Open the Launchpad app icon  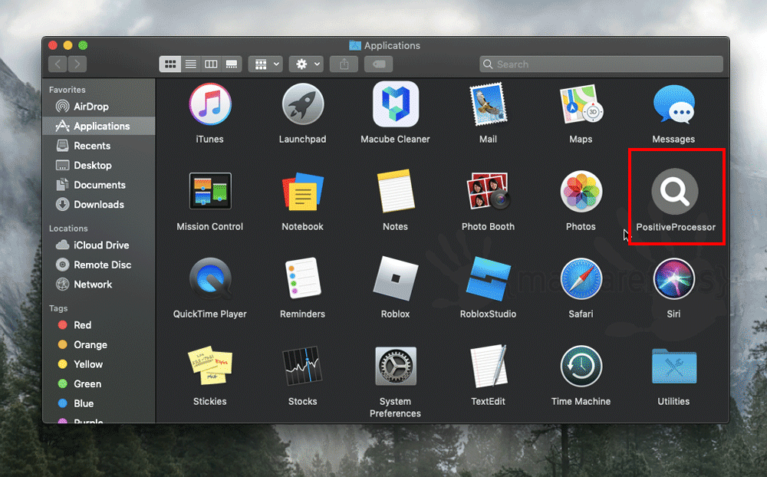pos(303,104)
